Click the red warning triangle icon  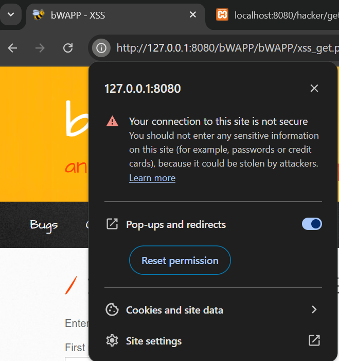coord(112,121)
